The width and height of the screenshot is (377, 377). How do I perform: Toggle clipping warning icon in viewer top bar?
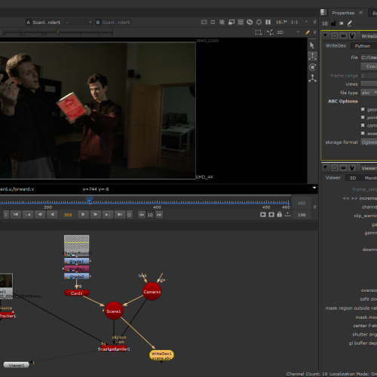pos(204,22)
